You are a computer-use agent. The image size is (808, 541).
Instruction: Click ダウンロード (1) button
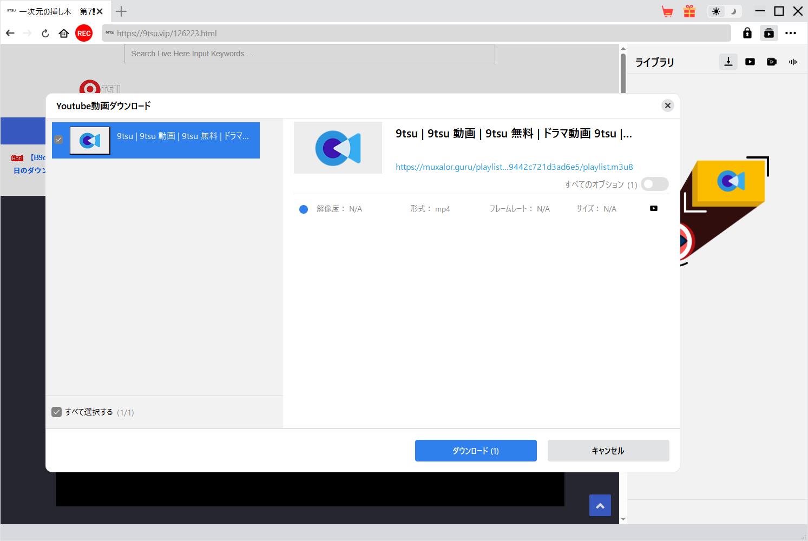click(476, 451)
